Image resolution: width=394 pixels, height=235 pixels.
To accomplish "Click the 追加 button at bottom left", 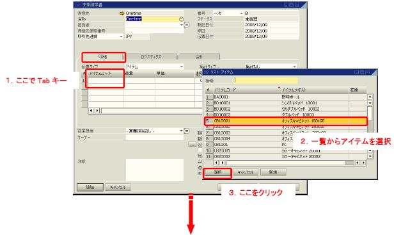I will point(90,187).
